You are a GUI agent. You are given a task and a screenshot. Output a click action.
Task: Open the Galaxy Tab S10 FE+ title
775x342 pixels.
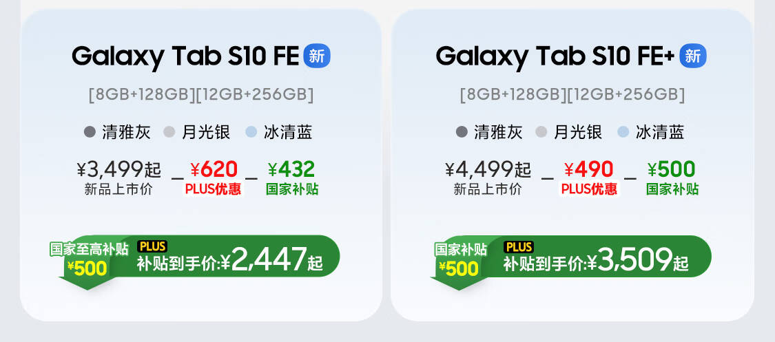point(555,56)
